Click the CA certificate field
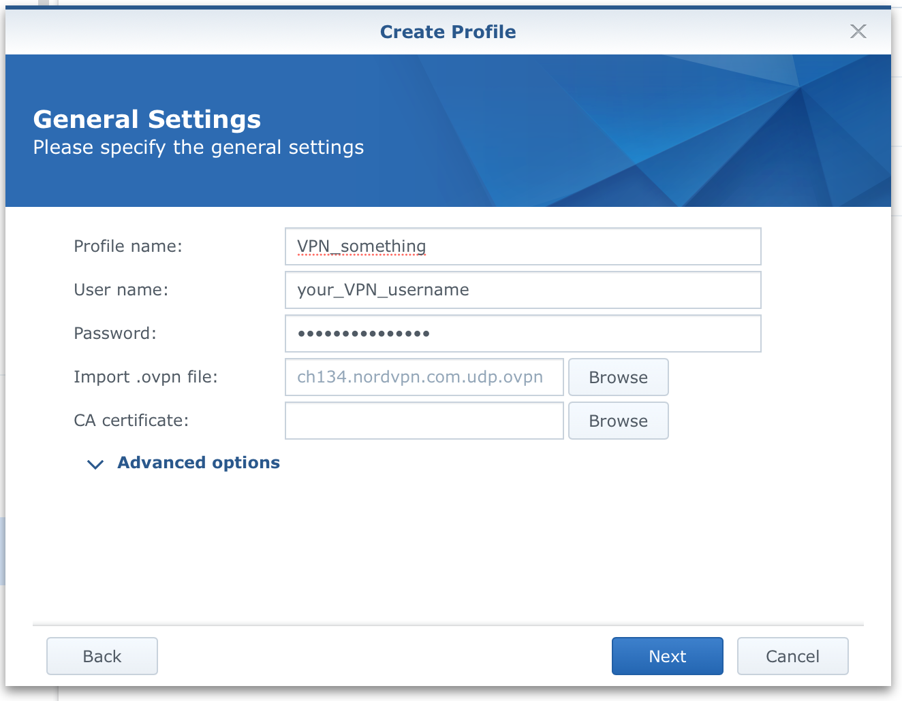 424,421
